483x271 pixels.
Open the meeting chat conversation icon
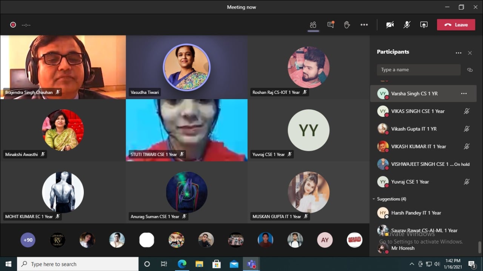[x=331, y=25]
